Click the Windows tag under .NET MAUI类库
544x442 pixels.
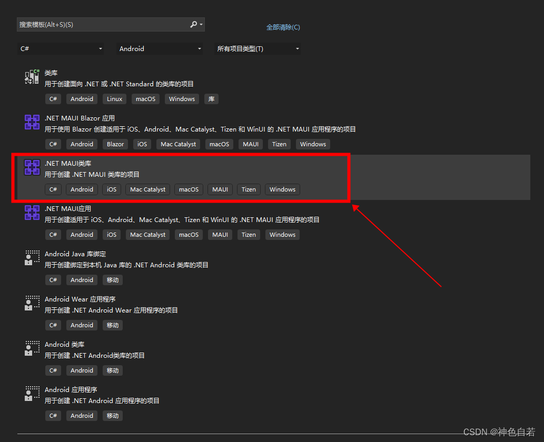pyautogui.click(x=282, y=189)
